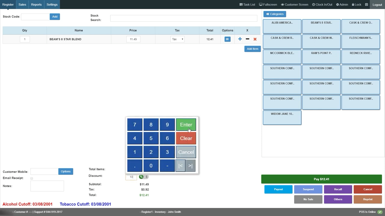Viewport: 385px width, 216px height.
Task: Open the Sales tab
Action: [22, 4]
